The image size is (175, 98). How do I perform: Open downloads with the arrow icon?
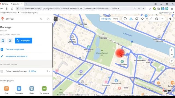tap(172, 8)
